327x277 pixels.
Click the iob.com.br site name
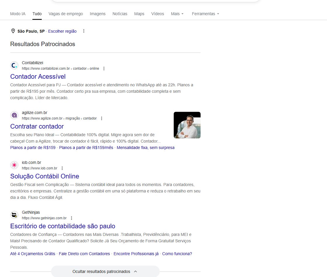(32, 162)
